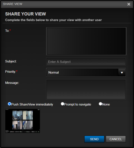Screen dimensions: 134x148
Task: Click the SHARE YOUR VIEW heading
Action: point(26,14)
